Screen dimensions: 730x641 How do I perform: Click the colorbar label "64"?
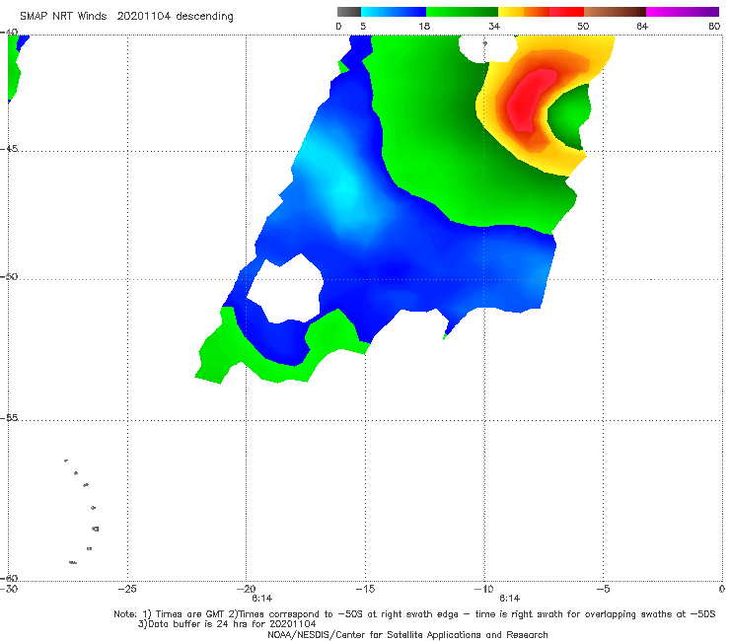(x=642, y=27)
